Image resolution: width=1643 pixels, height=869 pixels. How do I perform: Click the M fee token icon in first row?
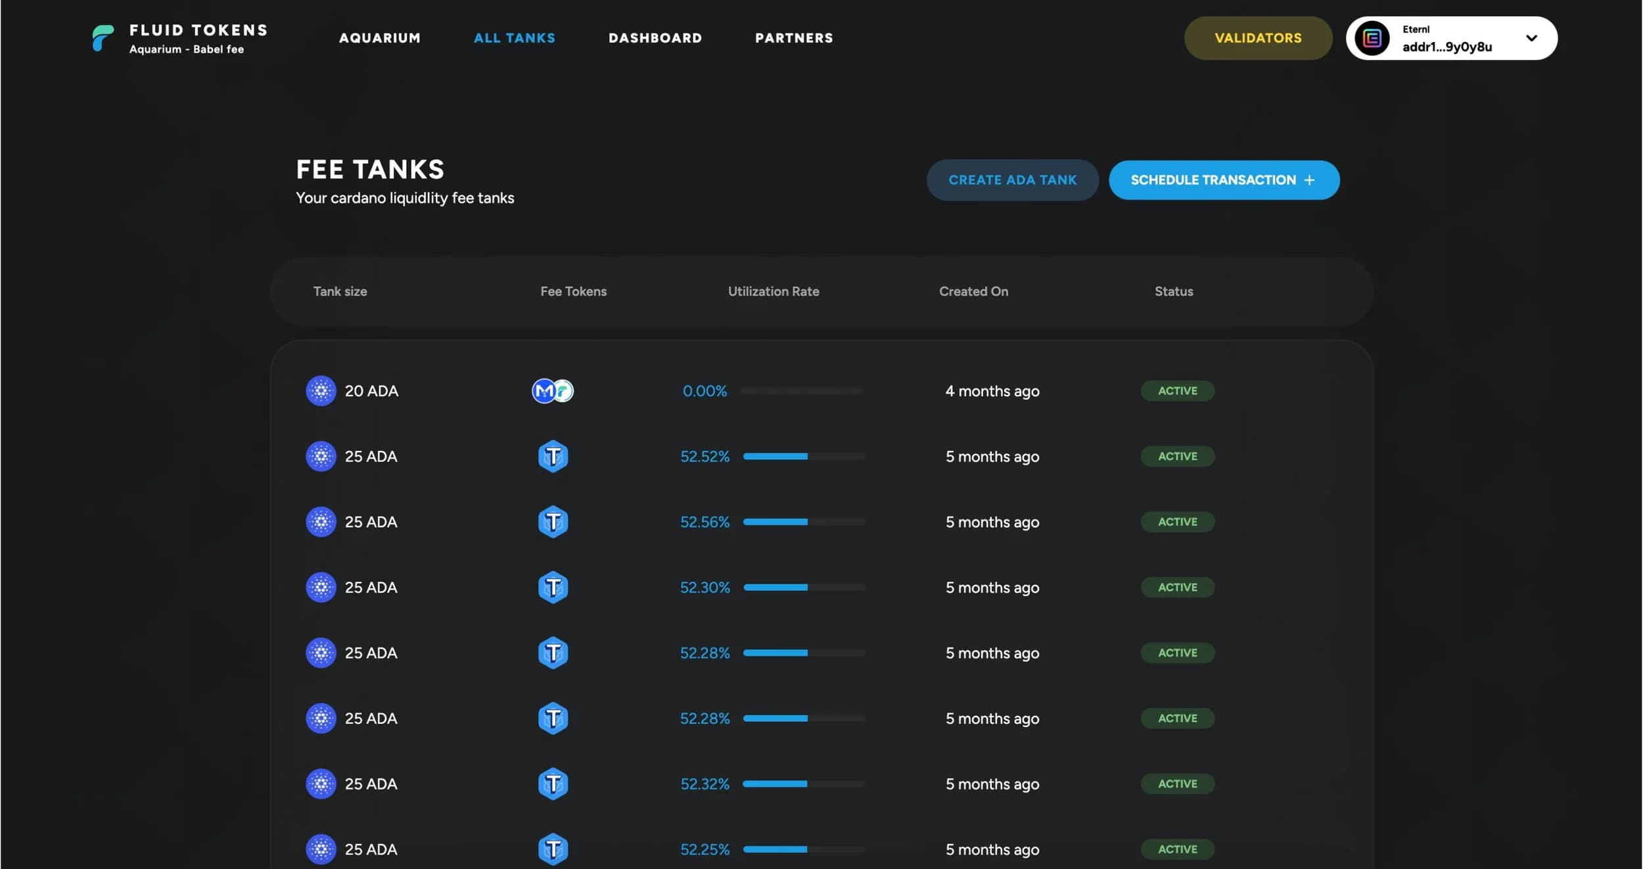click(544, 391)
